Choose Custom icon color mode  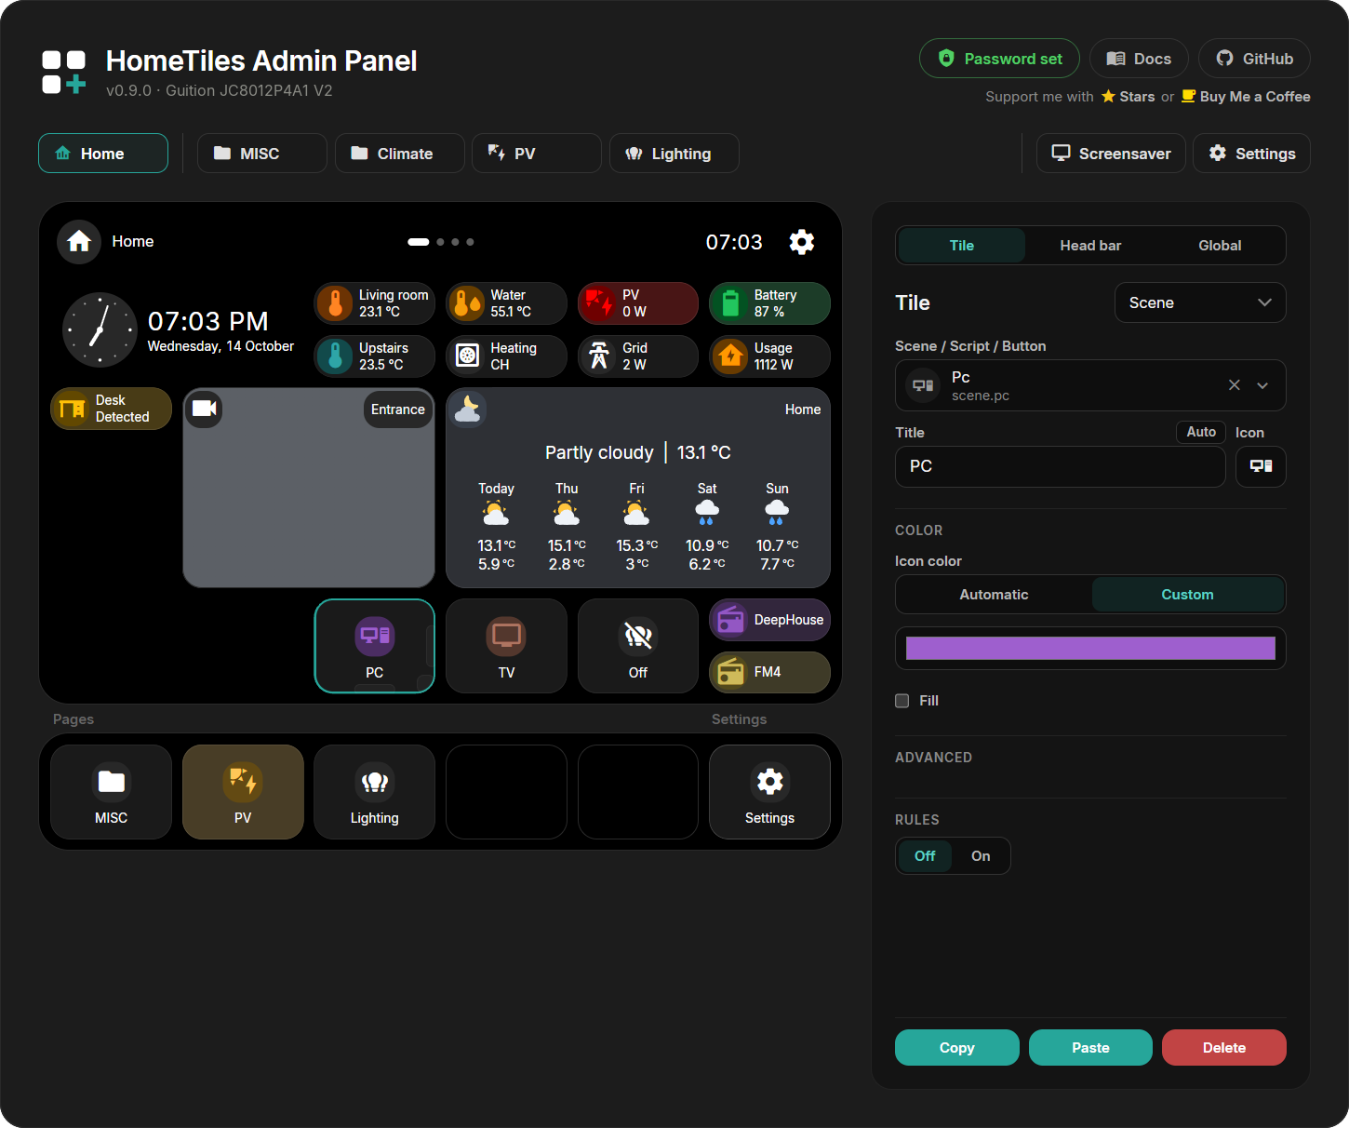(1187, 595)
